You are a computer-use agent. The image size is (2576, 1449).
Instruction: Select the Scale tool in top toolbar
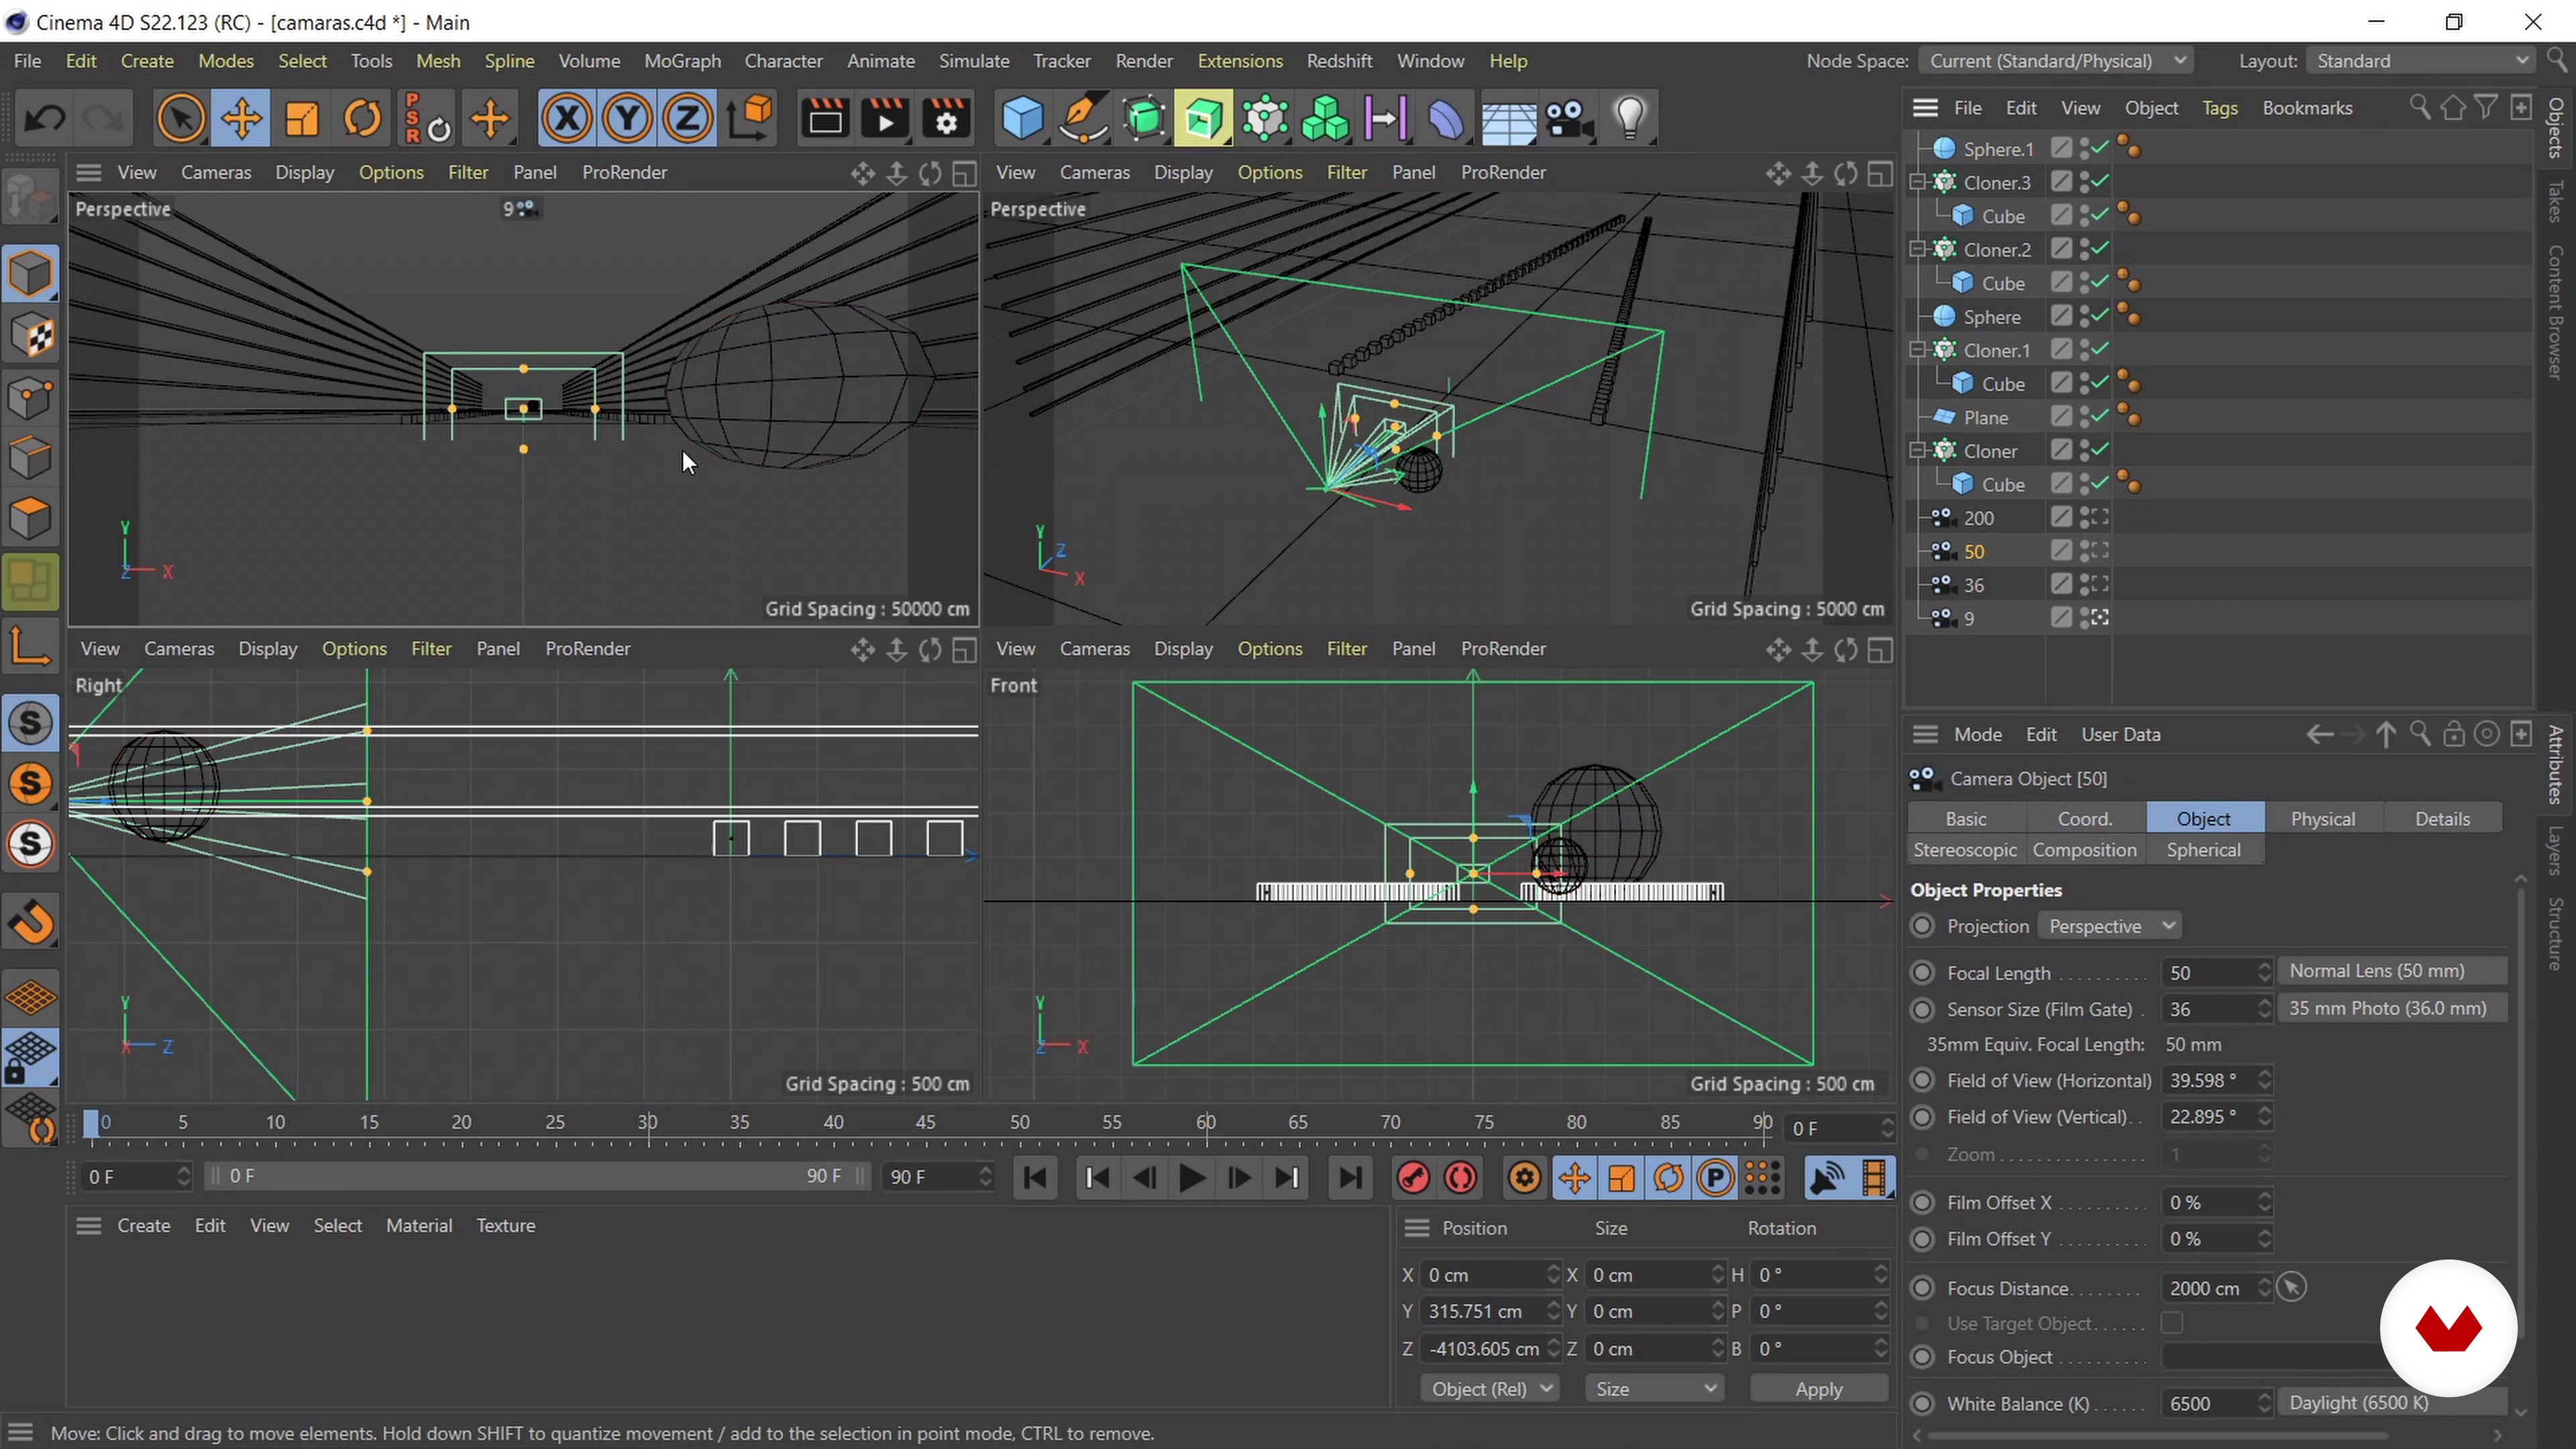[301, 119]
